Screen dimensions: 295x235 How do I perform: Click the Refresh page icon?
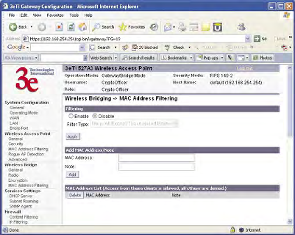pyautogui.click(x=71, y=27)
